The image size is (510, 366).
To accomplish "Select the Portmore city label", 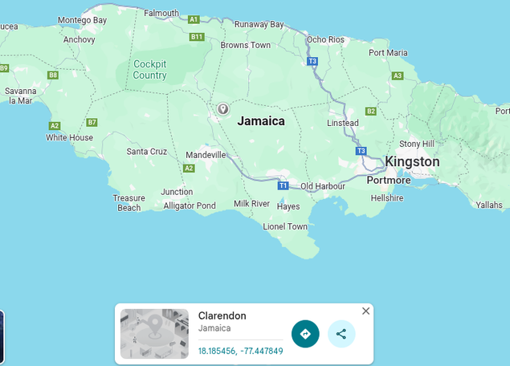I will click(389, 180).
